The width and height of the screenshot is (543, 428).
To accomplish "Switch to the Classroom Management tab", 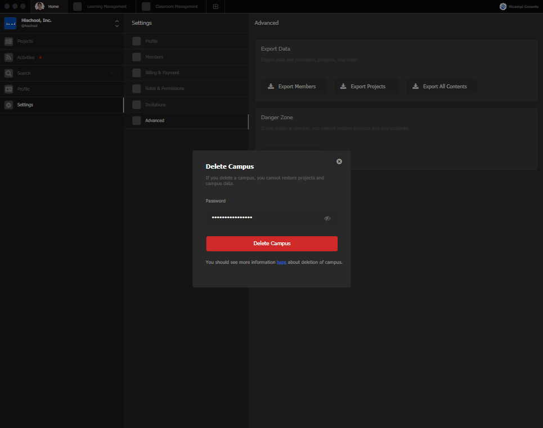I will [x=171, y=7].
